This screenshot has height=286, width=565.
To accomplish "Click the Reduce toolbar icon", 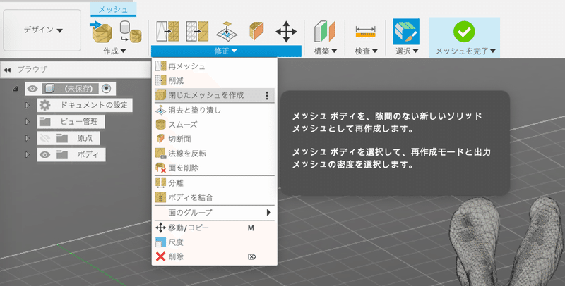I will pos(197,31).
